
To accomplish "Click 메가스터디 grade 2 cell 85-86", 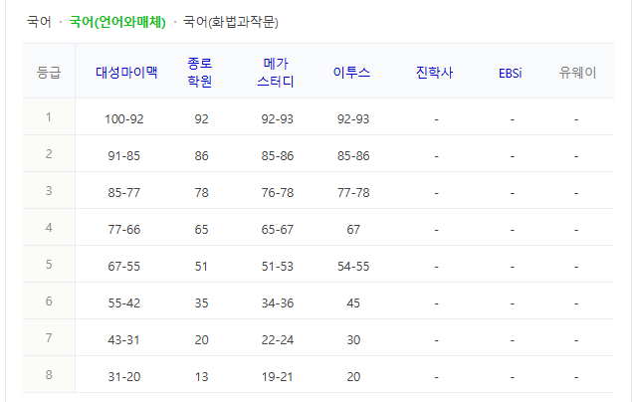I will click(278, 156).
